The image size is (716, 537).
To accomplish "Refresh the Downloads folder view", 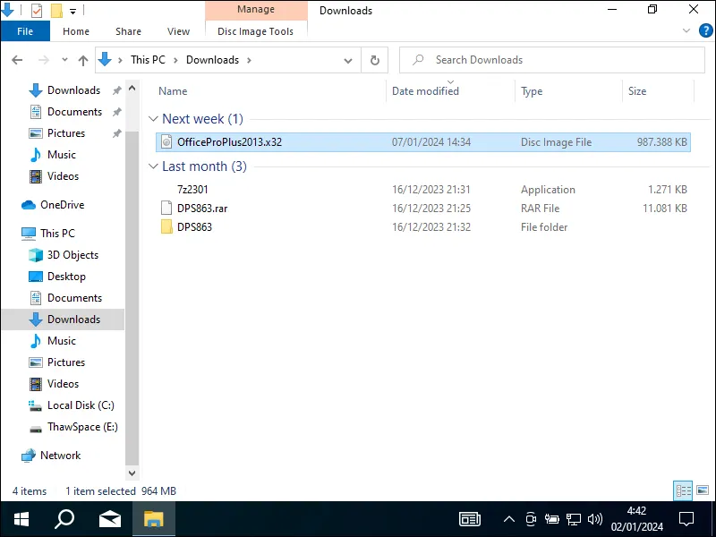I will click(374, 59).
